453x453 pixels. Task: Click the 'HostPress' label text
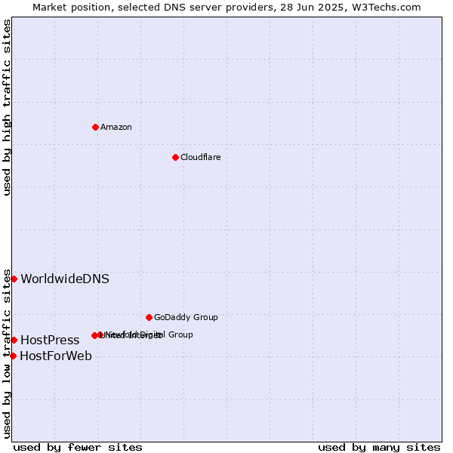tap(50, 340)
